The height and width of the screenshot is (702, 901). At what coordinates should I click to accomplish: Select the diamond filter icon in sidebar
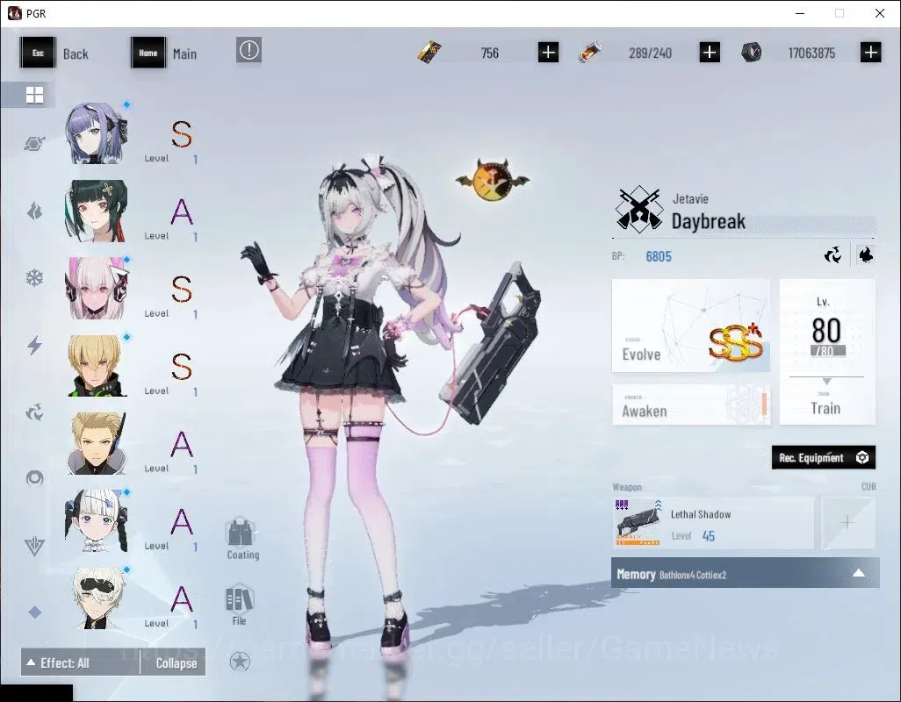tap(34, 612)
